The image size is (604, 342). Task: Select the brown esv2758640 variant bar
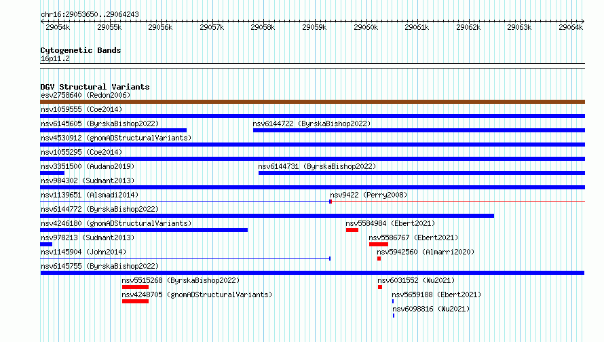312,102
